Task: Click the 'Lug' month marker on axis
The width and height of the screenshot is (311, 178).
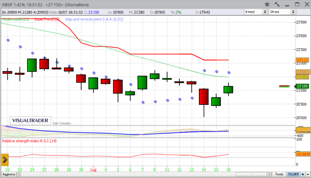Action: 94,170
